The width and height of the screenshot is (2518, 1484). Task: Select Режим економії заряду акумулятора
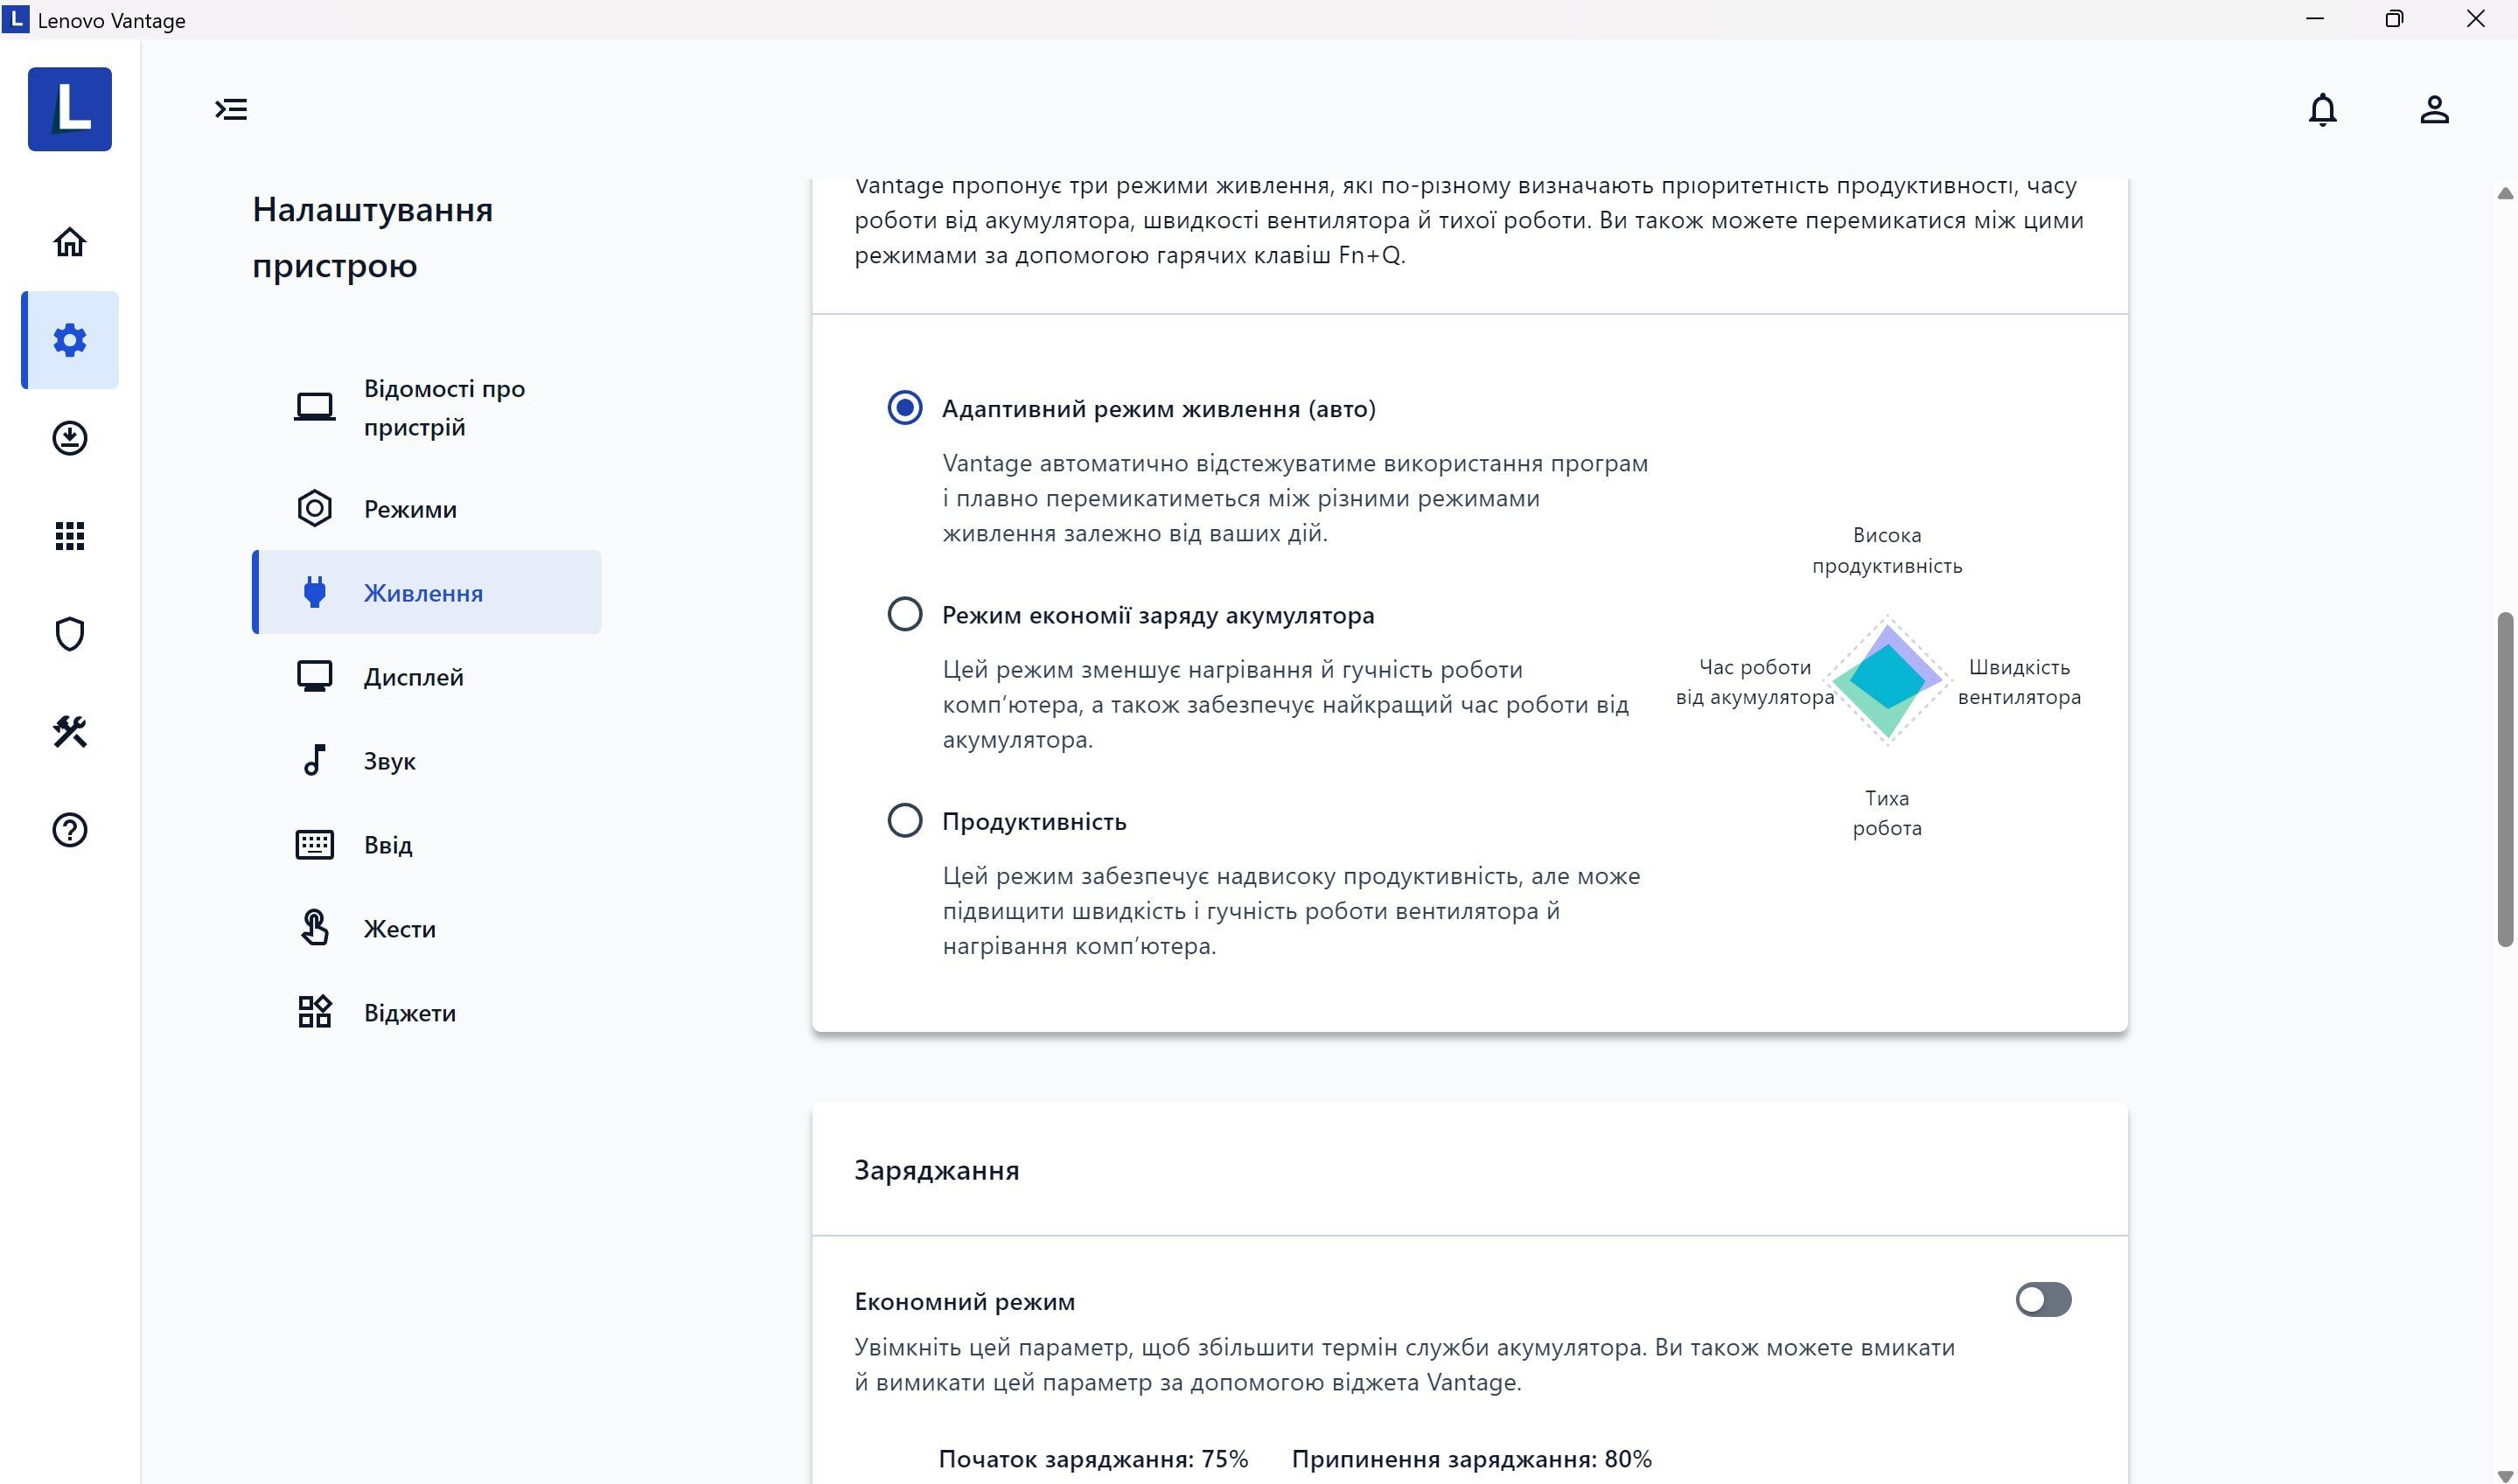(901, 615)
